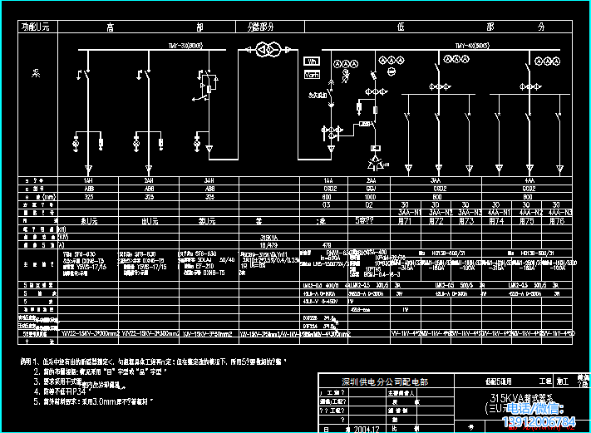
Task: Select the 3AH cabinet label
Action: coord(209,180)
